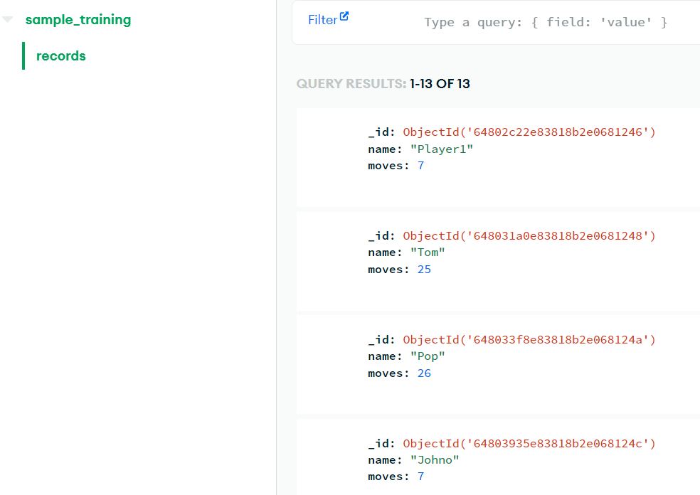Click the "Player1" name value
Viewport: 700px width, 495px height.
(x=441, y=149)
